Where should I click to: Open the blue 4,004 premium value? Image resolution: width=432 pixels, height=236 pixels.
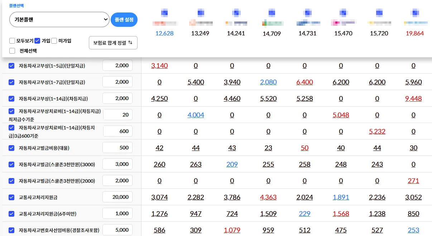tap(196, 115)
